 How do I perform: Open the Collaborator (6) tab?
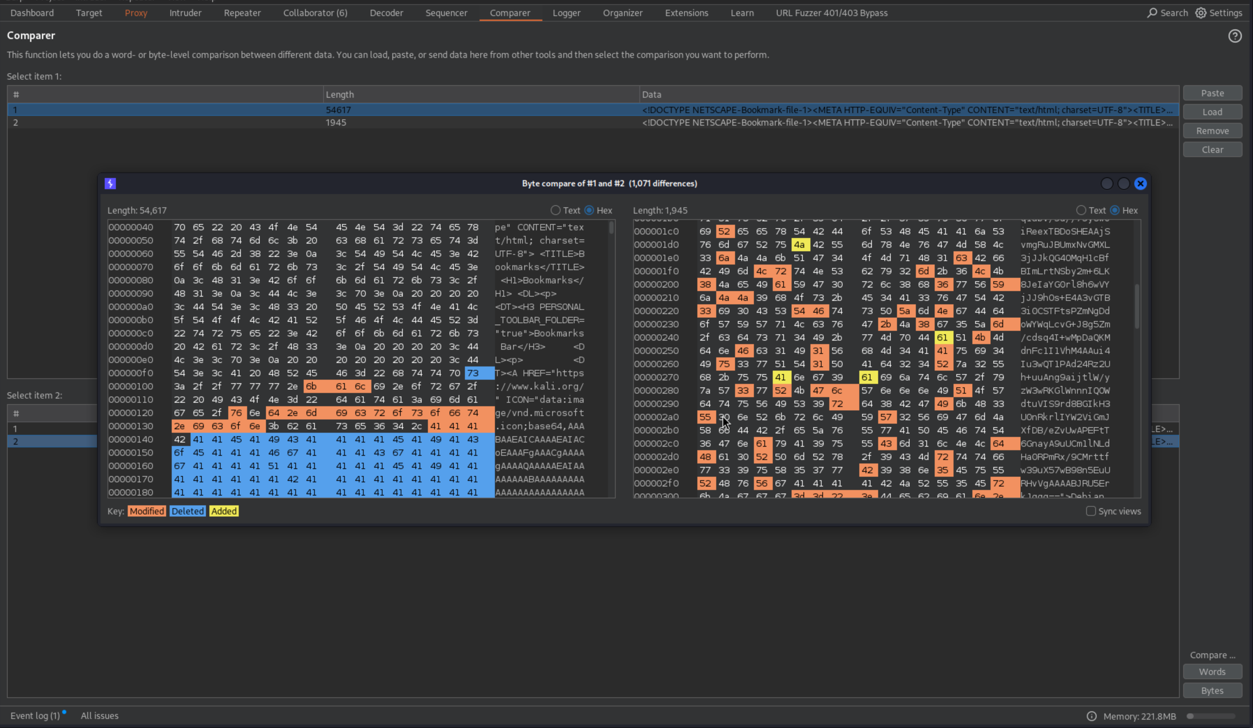coord(315,13)
